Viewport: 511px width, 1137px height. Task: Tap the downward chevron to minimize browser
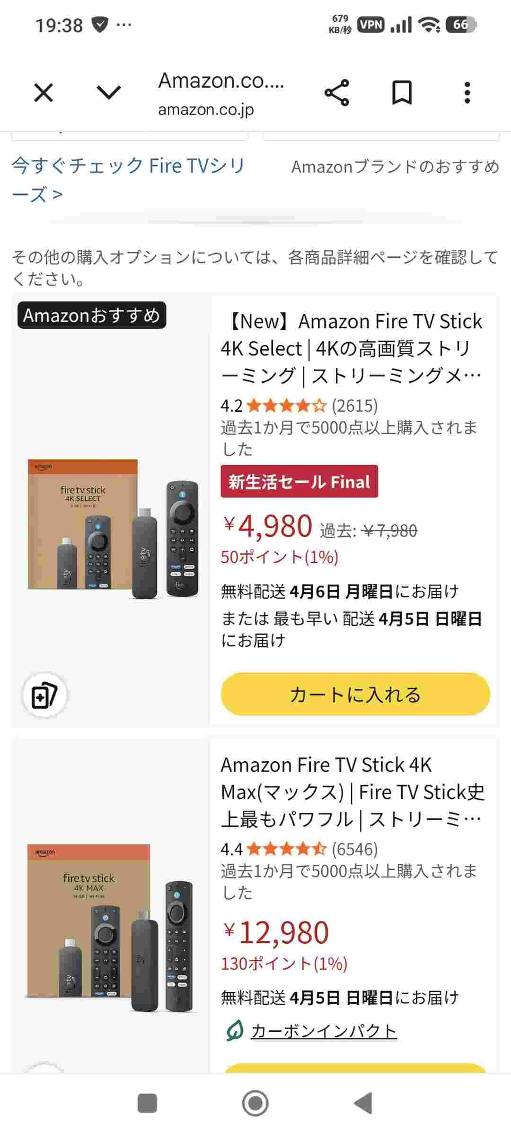point(109,92)
